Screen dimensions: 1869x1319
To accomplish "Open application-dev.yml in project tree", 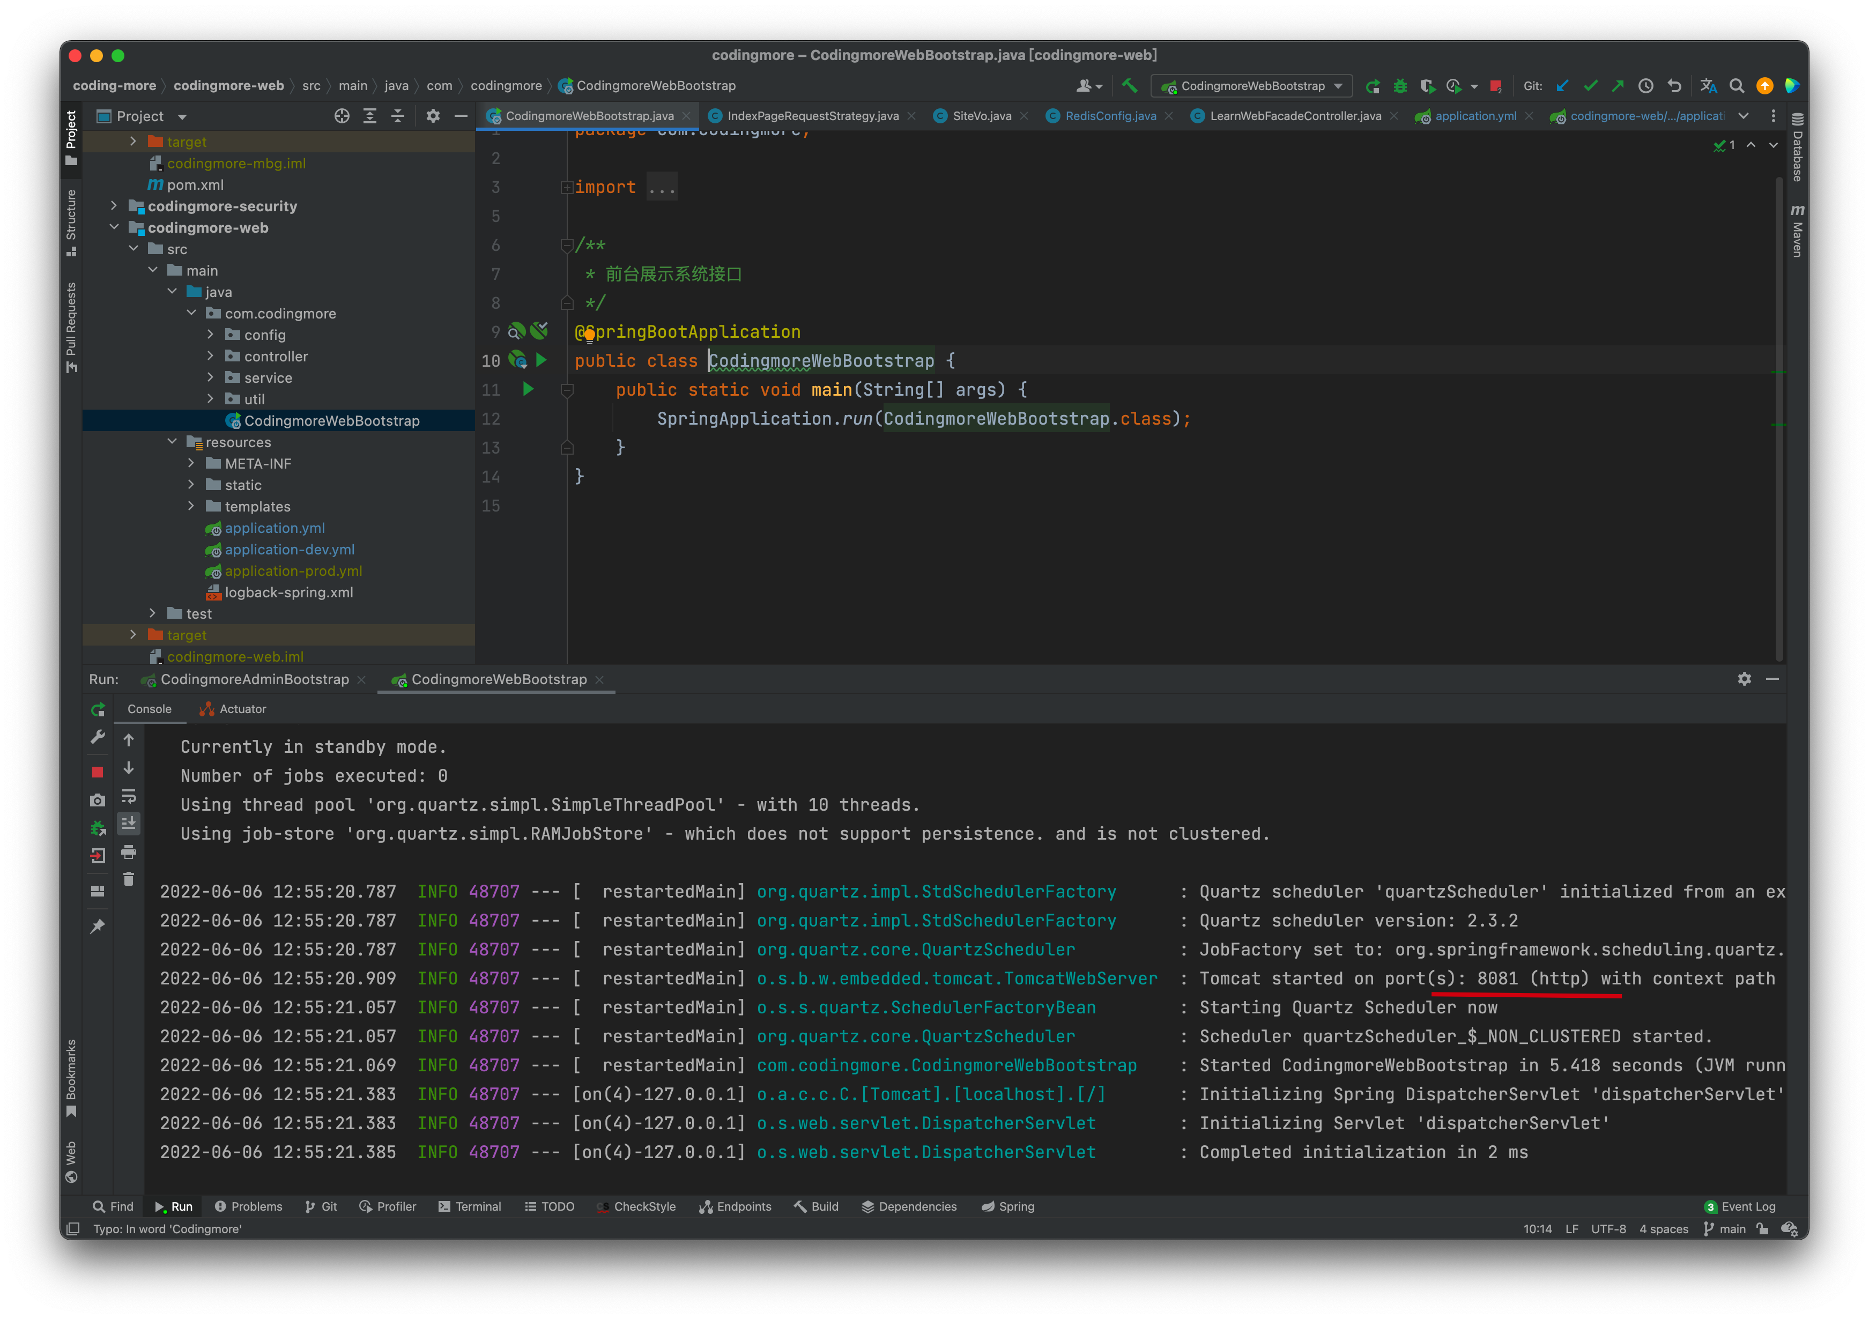I will (x=289, y=550).
